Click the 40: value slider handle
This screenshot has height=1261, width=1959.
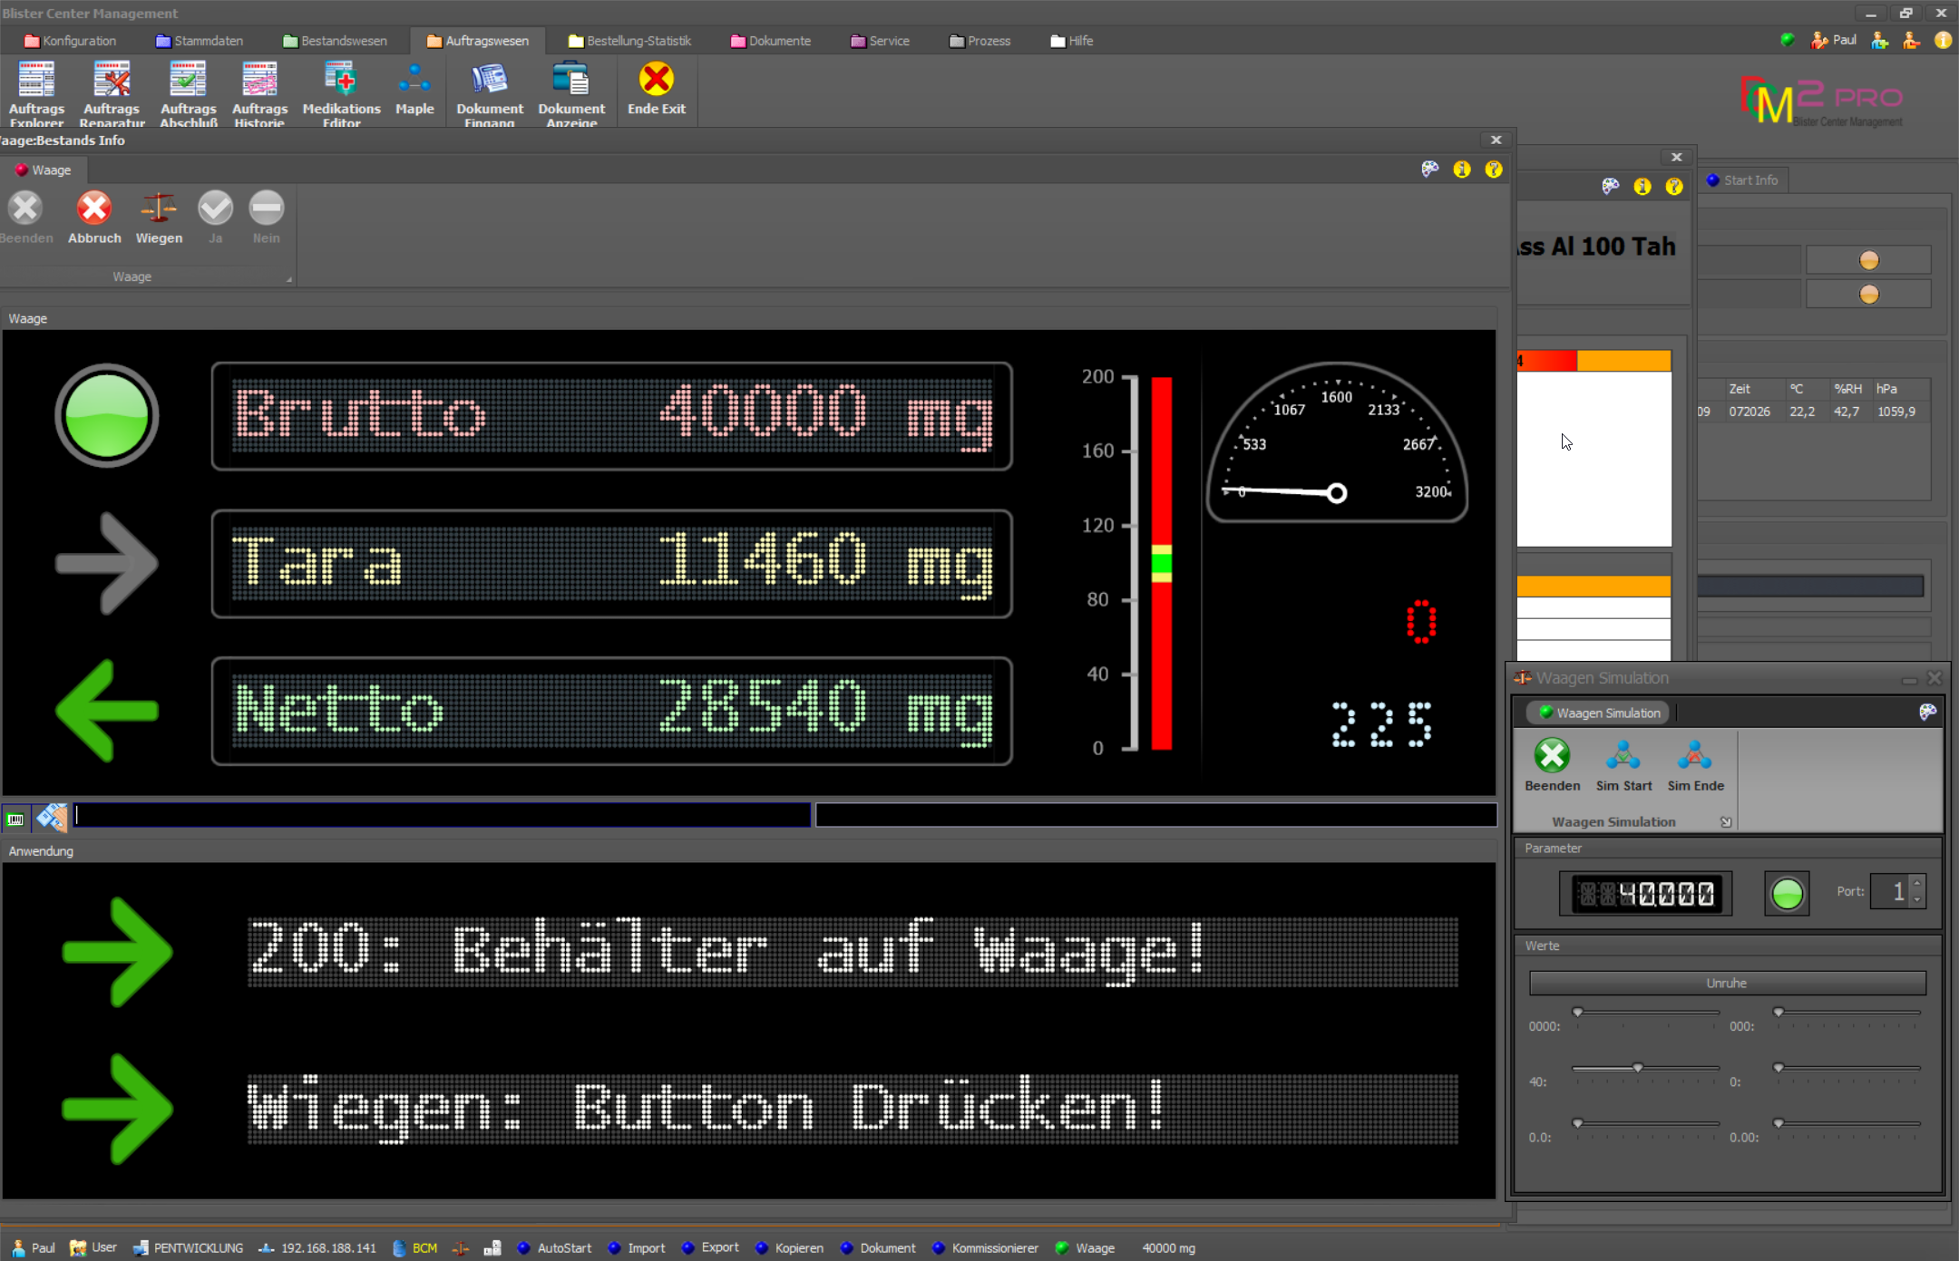coord(1638,1068)
